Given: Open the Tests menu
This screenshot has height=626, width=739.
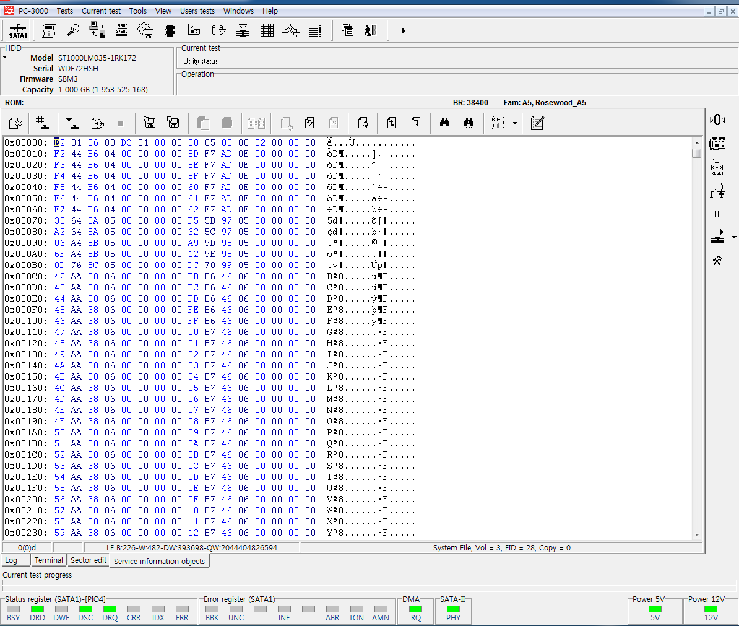Looking at the screenshot, I should pos(64,11).
